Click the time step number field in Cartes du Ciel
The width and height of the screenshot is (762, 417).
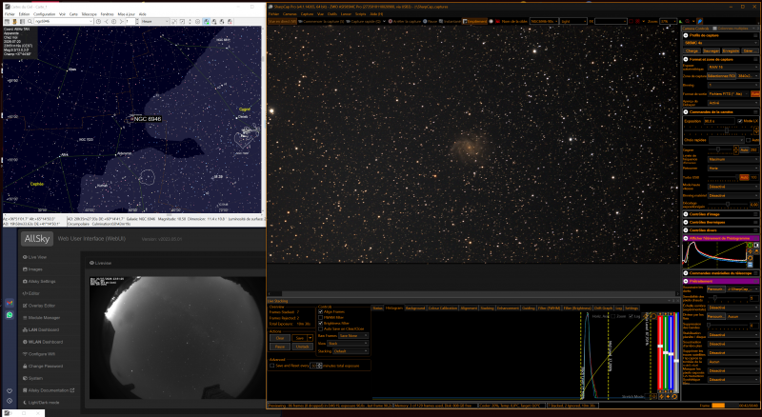130,21
